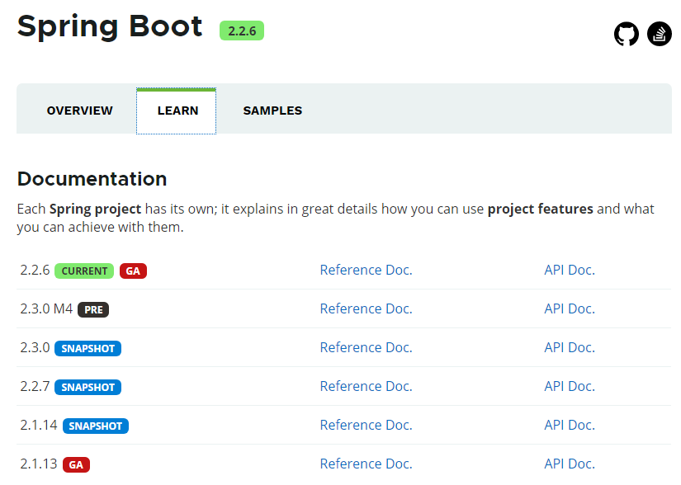Click the GA badge for 2.1.13

point(76,465)
